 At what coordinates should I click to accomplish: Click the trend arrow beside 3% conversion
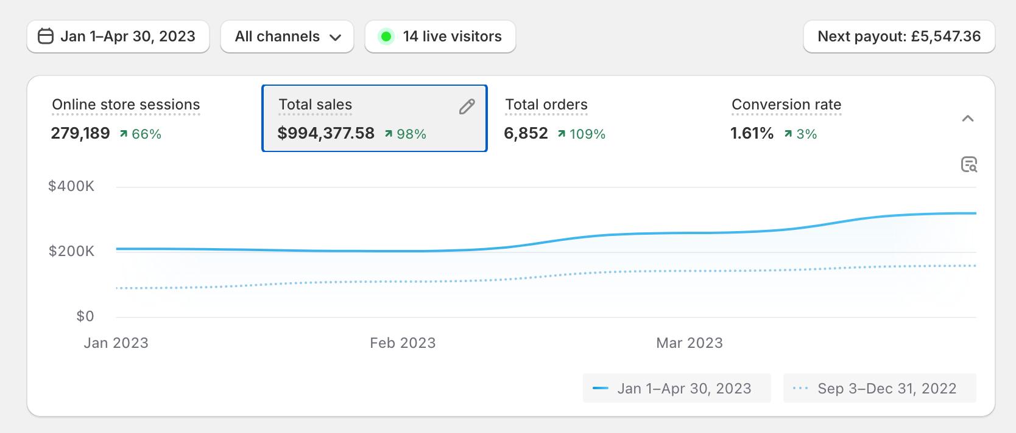tap(788, 134)
